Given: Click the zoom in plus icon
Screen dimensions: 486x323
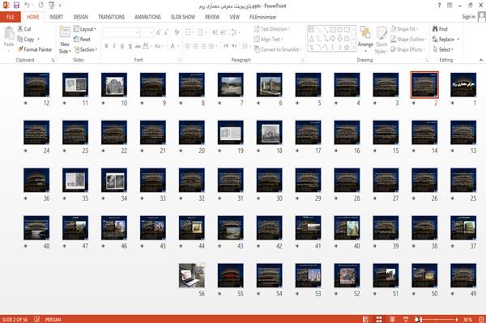Looking at the screenshot, I should point(457,319).
